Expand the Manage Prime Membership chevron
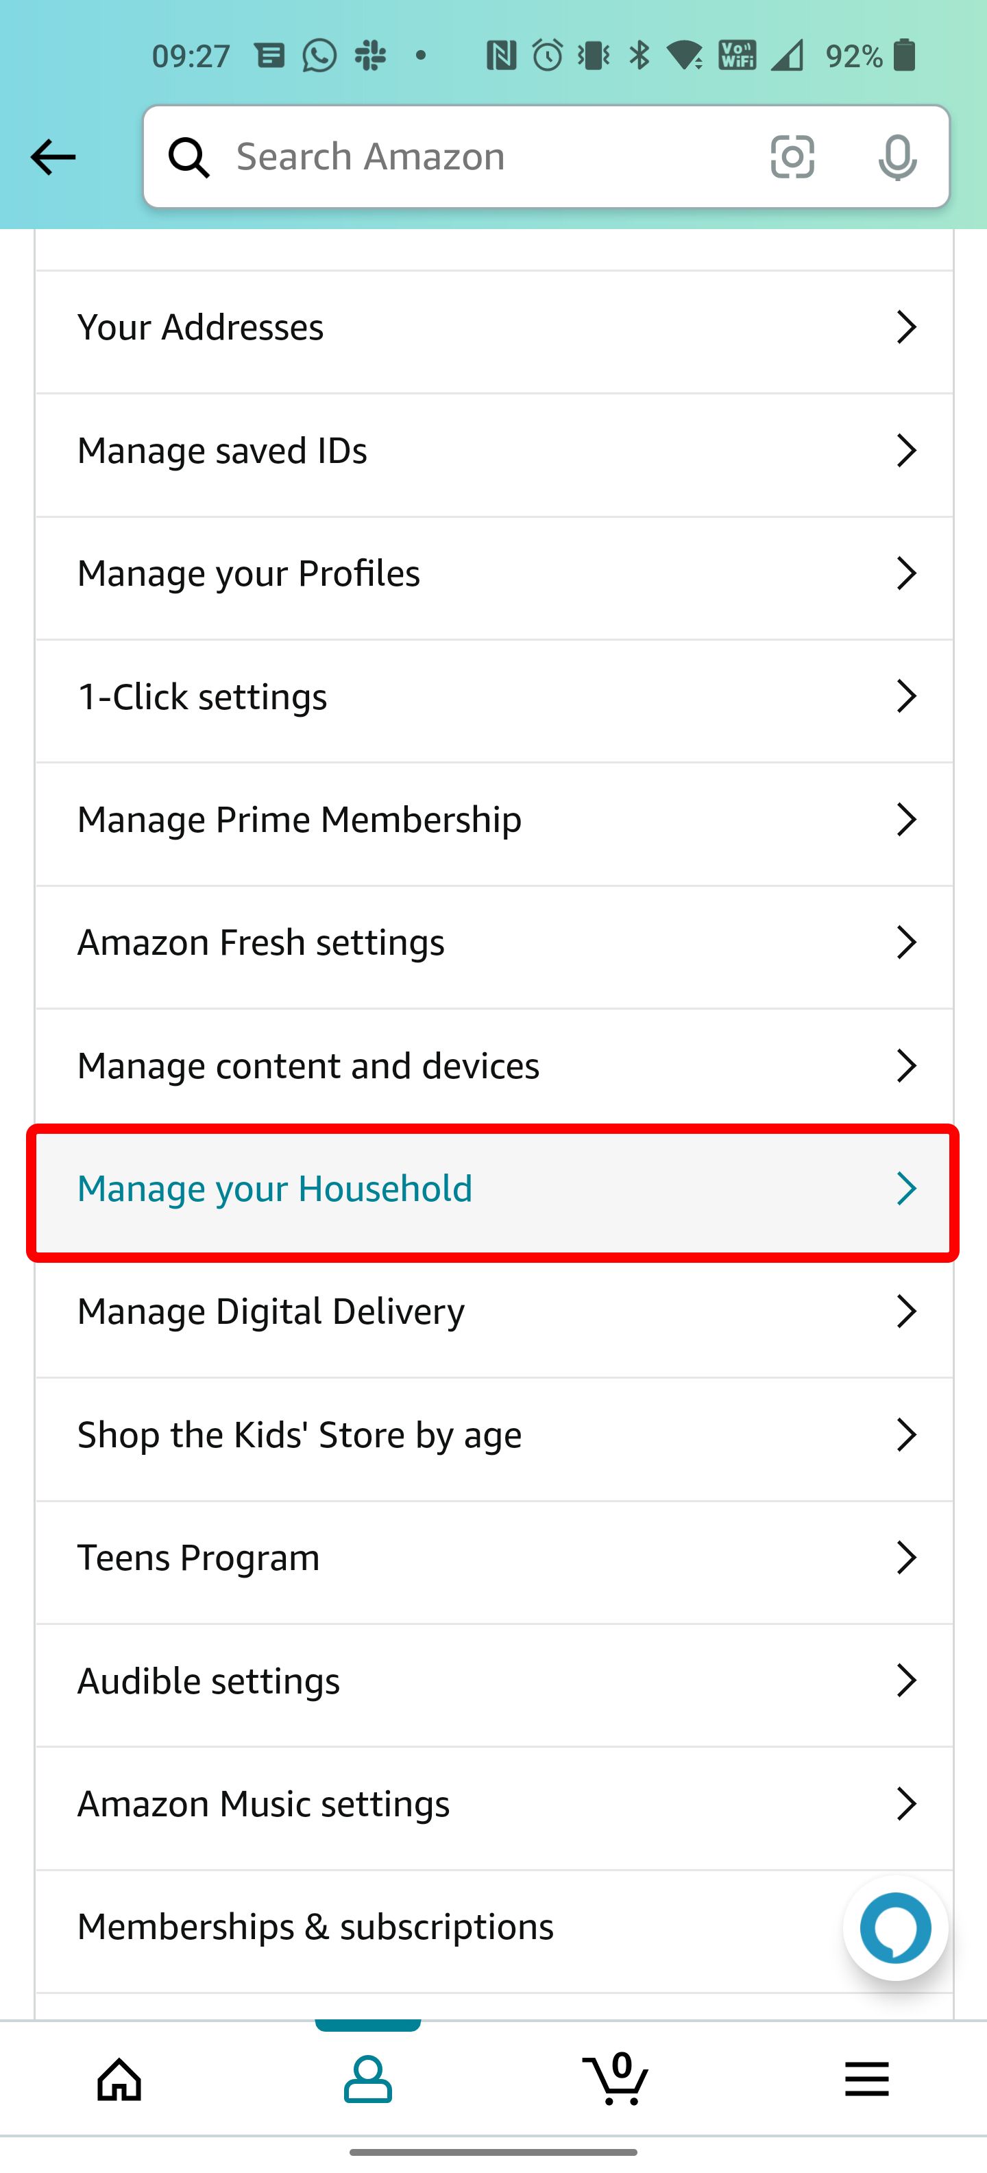This screenshot has height=2173, width=987. click(907, 818)
